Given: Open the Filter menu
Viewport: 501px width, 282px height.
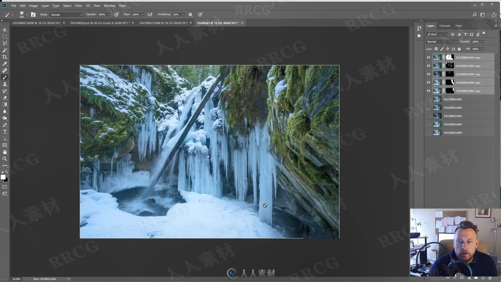Looking at the screenshot, I should coord(79,5).
